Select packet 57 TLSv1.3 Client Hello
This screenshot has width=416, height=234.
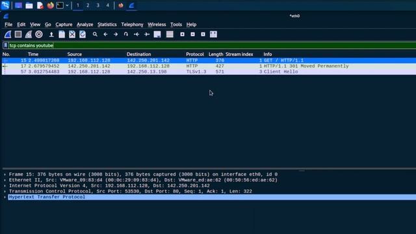[209, 71]
